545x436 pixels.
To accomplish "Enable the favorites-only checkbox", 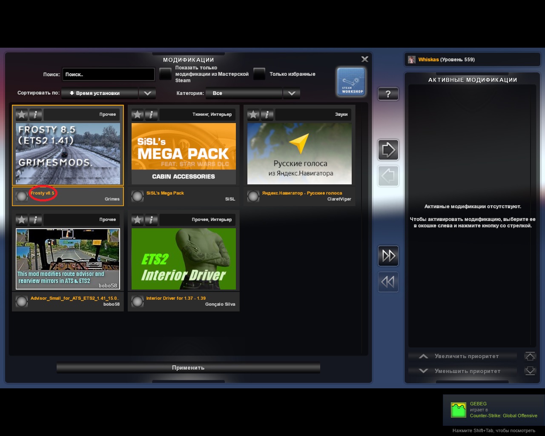I will 259,74.
